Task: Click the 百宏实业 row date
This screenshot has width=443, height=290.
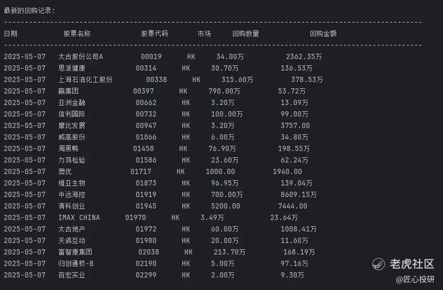Action: 25,275
